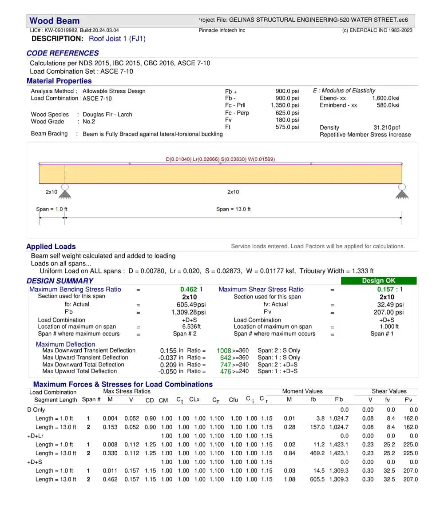This screenshot has height=529, width=444.
Task: Click the green Design OK badge
Action: 379,281
